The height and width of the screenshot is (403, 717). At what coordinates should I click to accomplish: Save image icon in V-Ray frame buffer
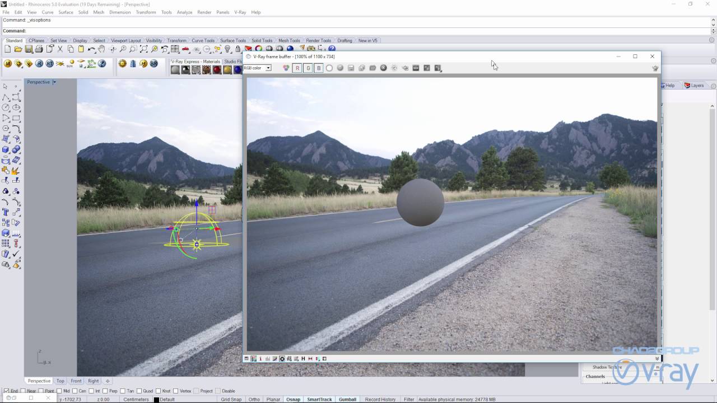(351, 68)
